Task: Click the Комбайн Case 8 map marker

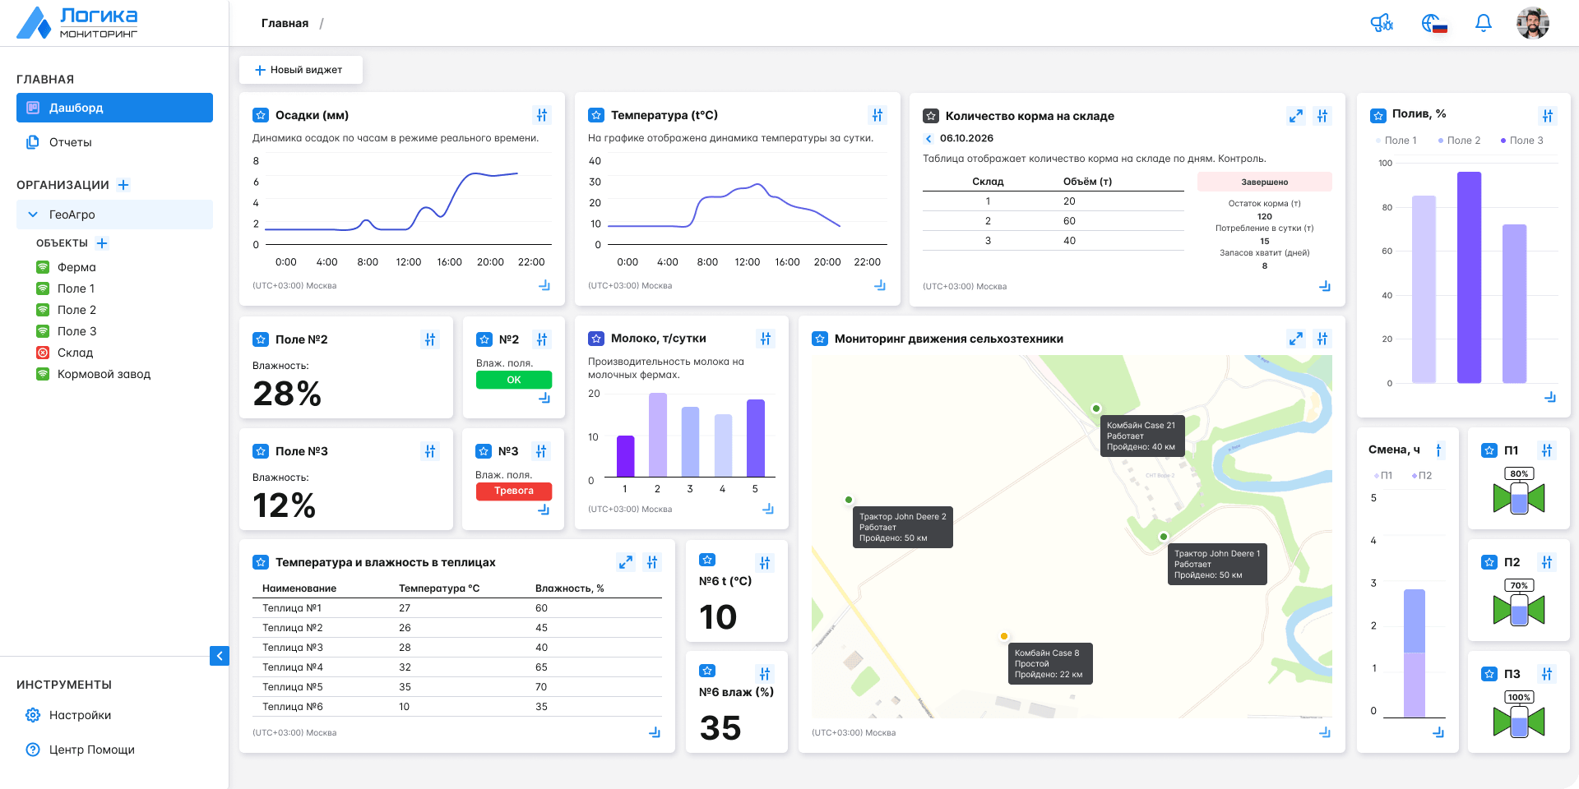Action: click(1004, 636)
